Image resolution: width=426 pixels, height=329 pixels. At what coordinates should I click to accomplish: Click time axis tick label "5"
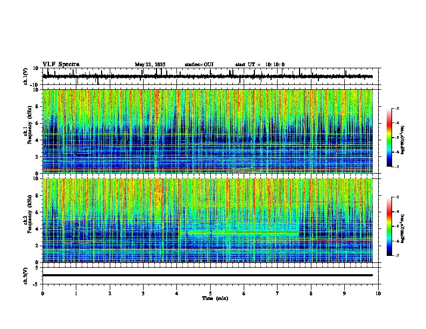click(x=210, y=294)
